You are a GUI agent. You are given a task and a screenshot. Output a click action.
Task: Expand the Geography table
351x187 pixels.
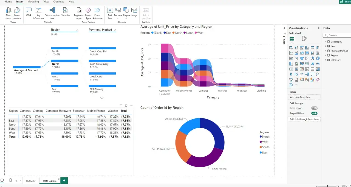pos(325,42)
